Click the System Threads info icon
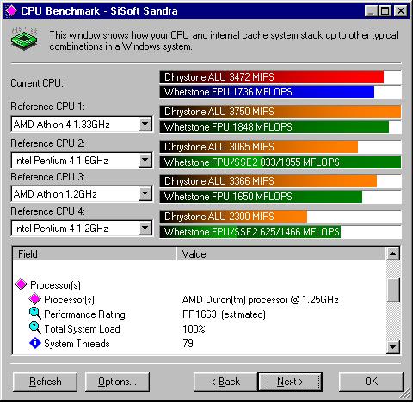 [35, 343]
